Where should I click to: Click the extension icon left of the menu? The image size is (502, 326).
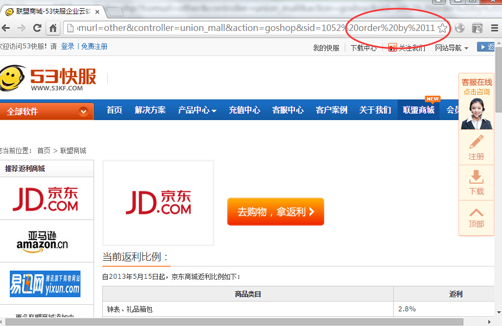click(477, 28)
